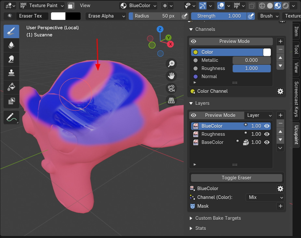
Task: Switch perspective/orthographic grid icon
Action: point(171,100)
